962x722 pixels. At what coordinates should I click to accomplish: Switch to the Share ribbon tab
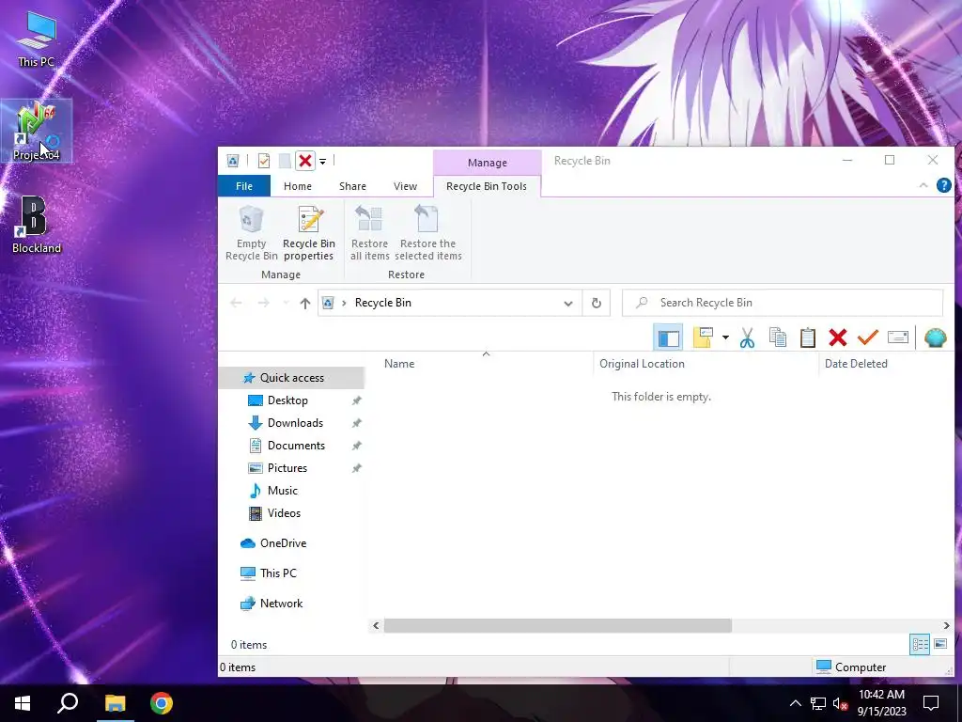pos(353,186)
